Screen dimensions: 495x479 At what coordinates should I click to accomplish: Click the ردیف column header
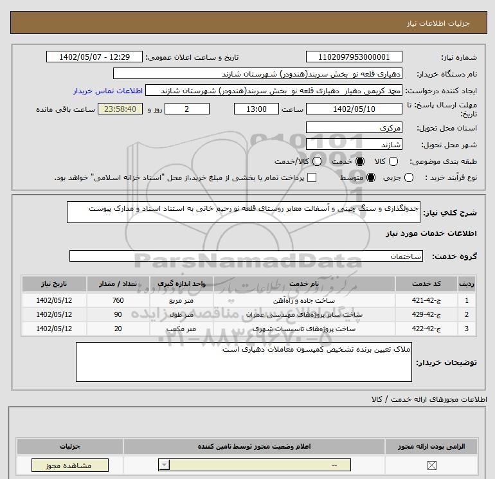tap(467, 284)
